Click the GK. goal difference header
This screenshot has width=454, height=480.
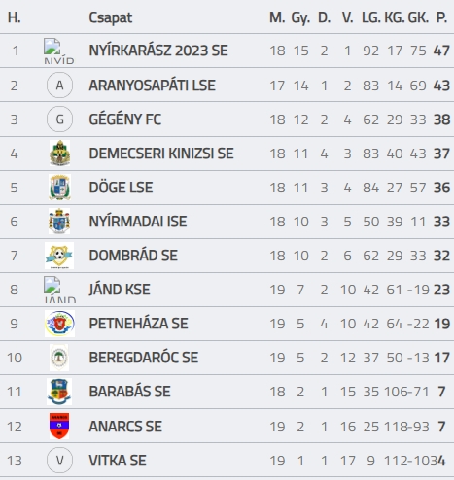tap(418, 17)
